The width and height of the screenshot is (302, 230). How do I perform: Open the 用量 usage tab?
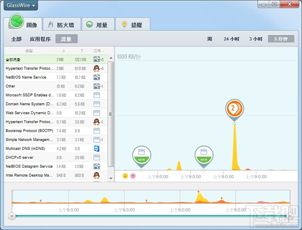(98, 24)
